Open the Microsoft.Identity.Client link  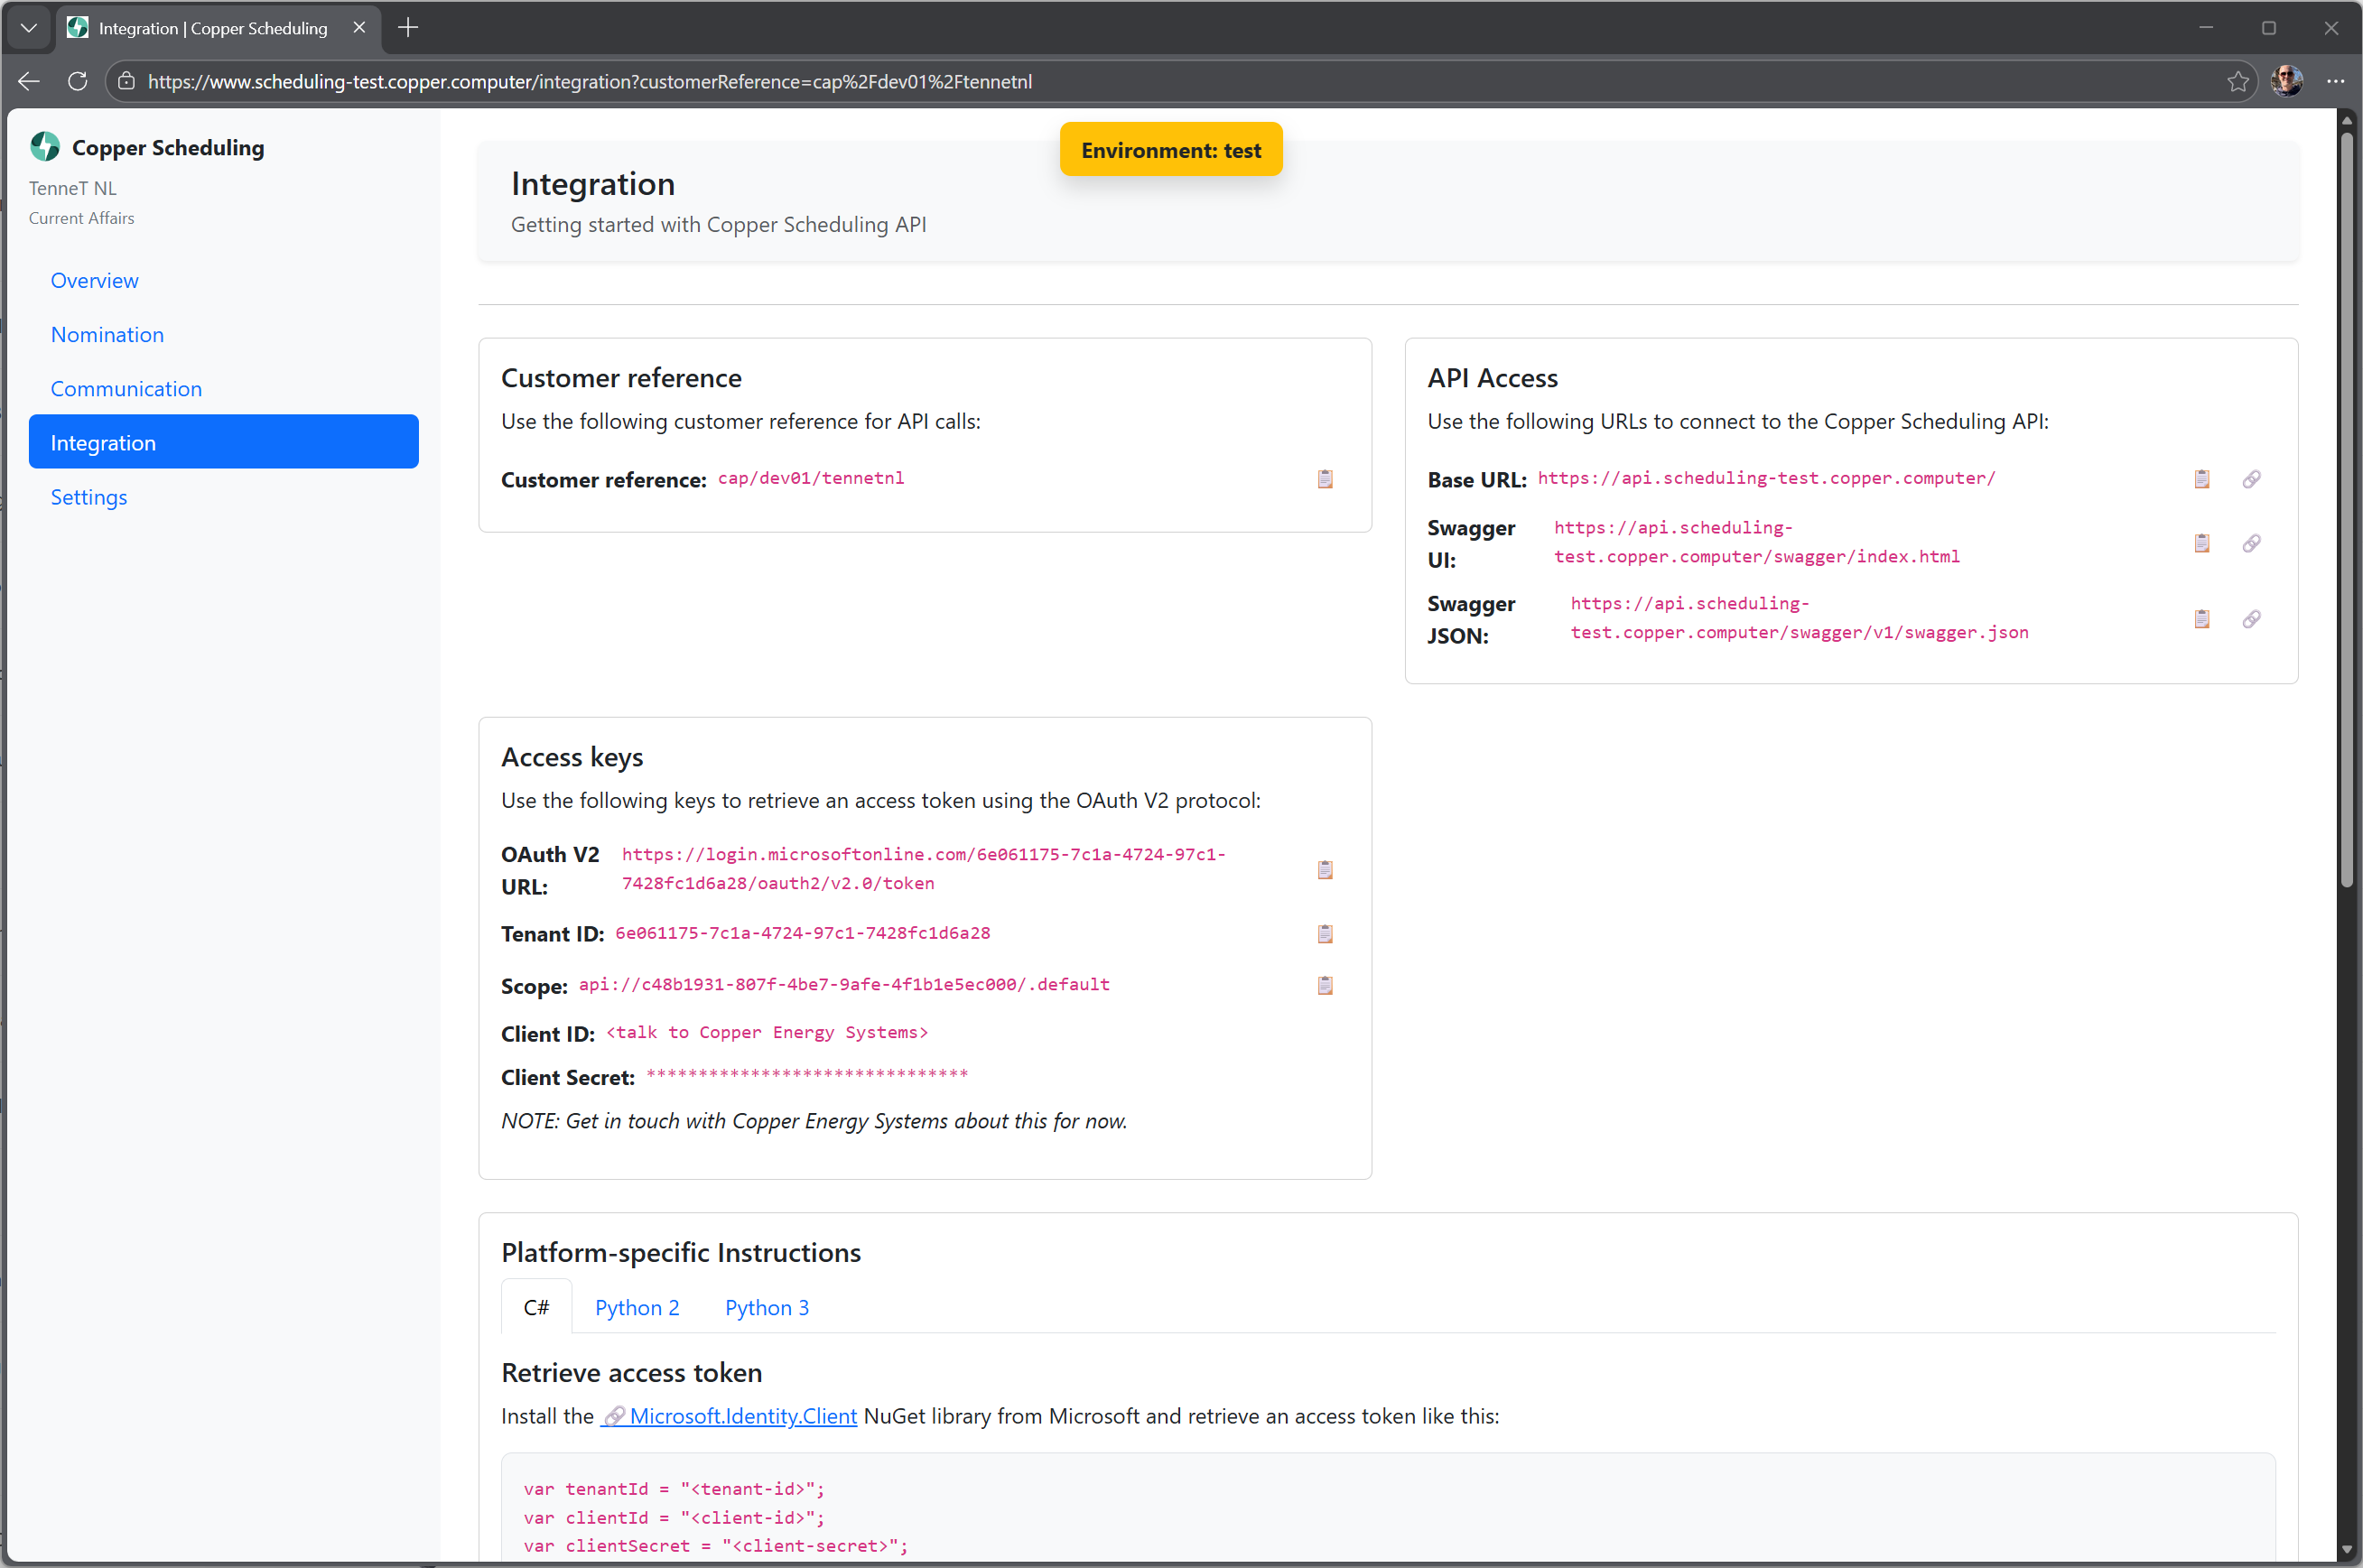pos(742,1415)
